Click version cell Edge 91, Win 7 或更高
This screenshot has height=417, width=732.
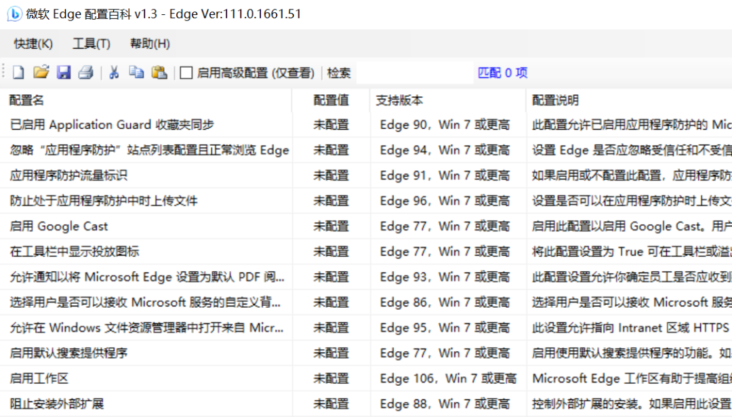(445, 175)
